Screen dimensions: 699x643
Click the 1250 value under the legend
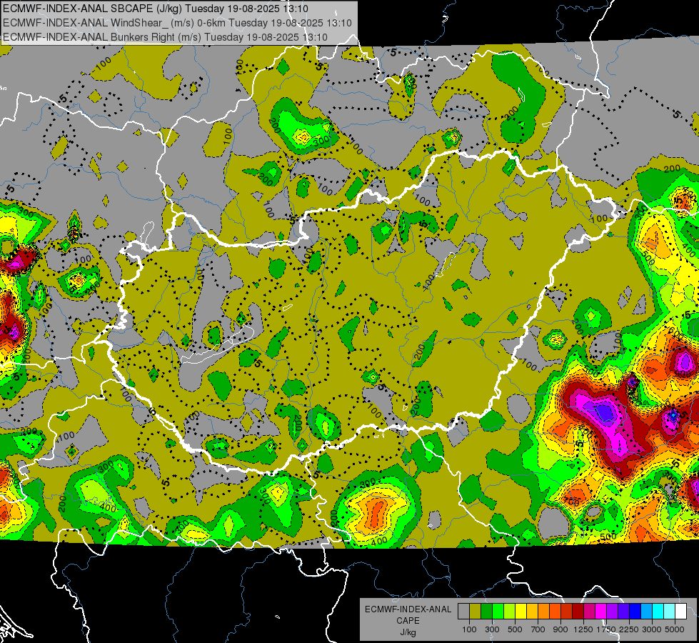pyautogui.click(x=583, y=629)
